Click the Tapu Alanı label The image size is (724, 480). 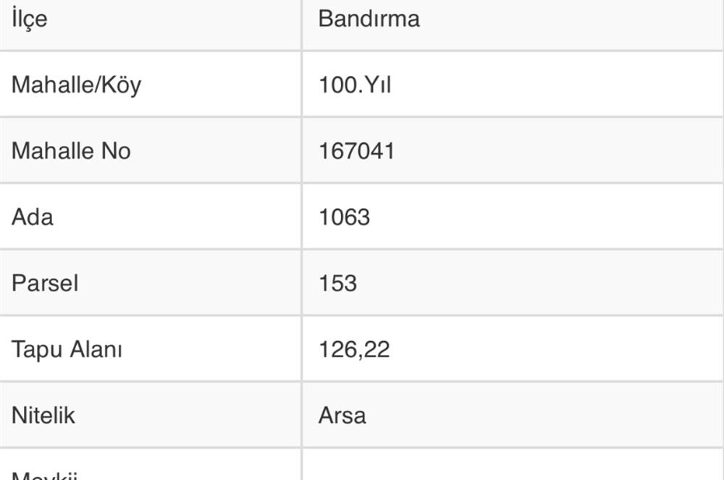pos(67,349)
